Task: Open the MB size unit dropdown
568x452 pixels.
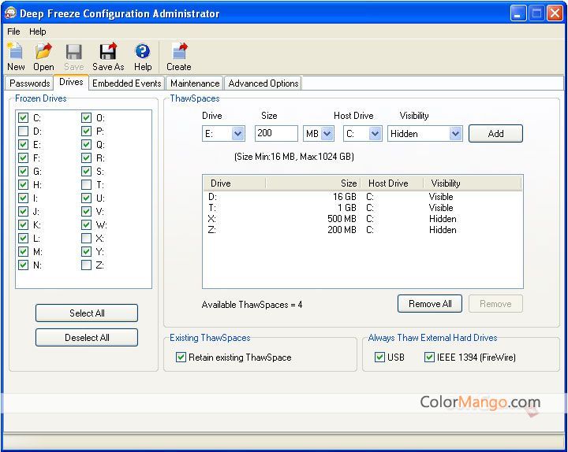Action: point(327,133)
